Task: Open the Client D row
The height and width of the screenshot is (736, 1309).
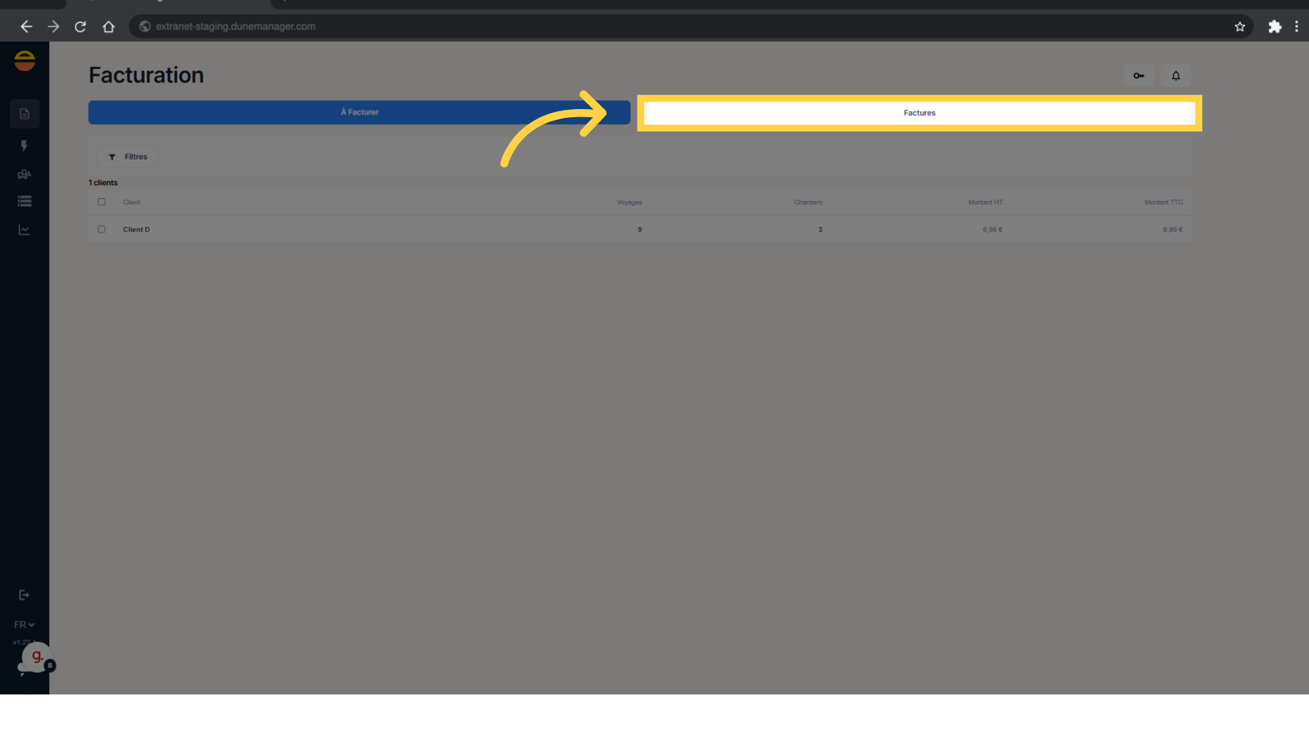Action: click(x=640, y=230)
